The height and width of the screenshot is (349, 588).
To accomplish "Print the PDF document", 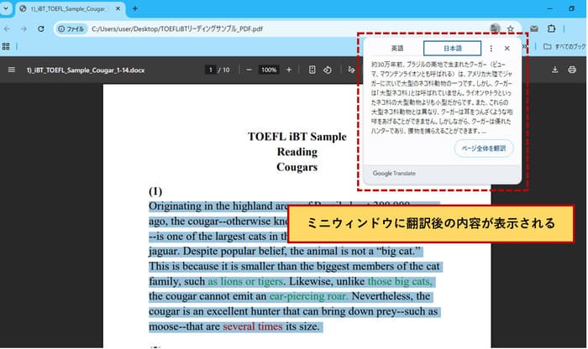I will point(573,70).
